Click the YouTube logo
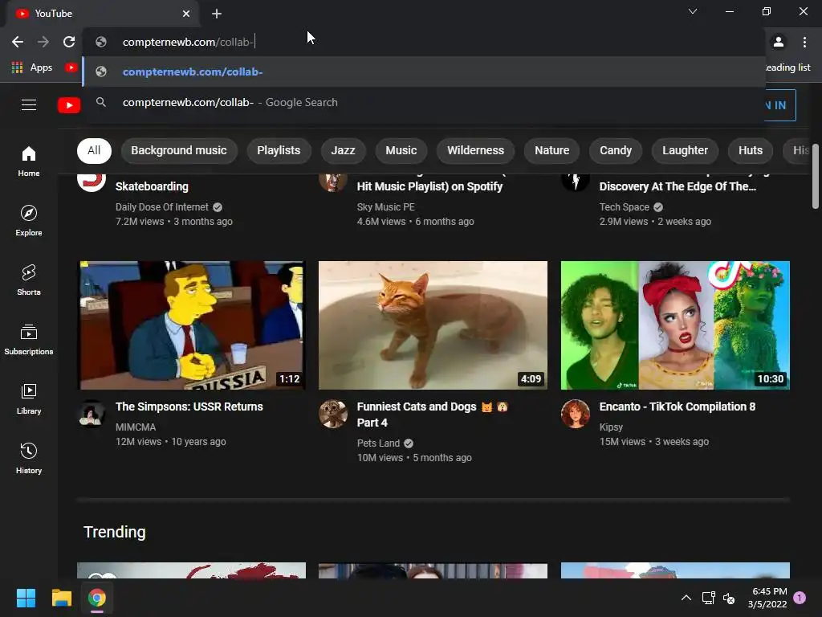 pos(69,105)
